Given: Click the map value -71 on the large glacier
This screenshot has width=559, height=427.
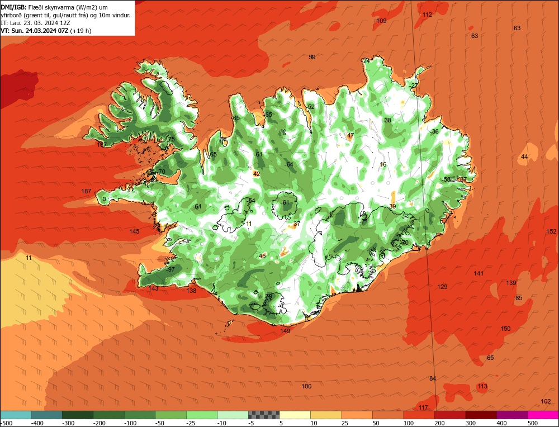Looking at the screenshot, I should click(364, 221).
